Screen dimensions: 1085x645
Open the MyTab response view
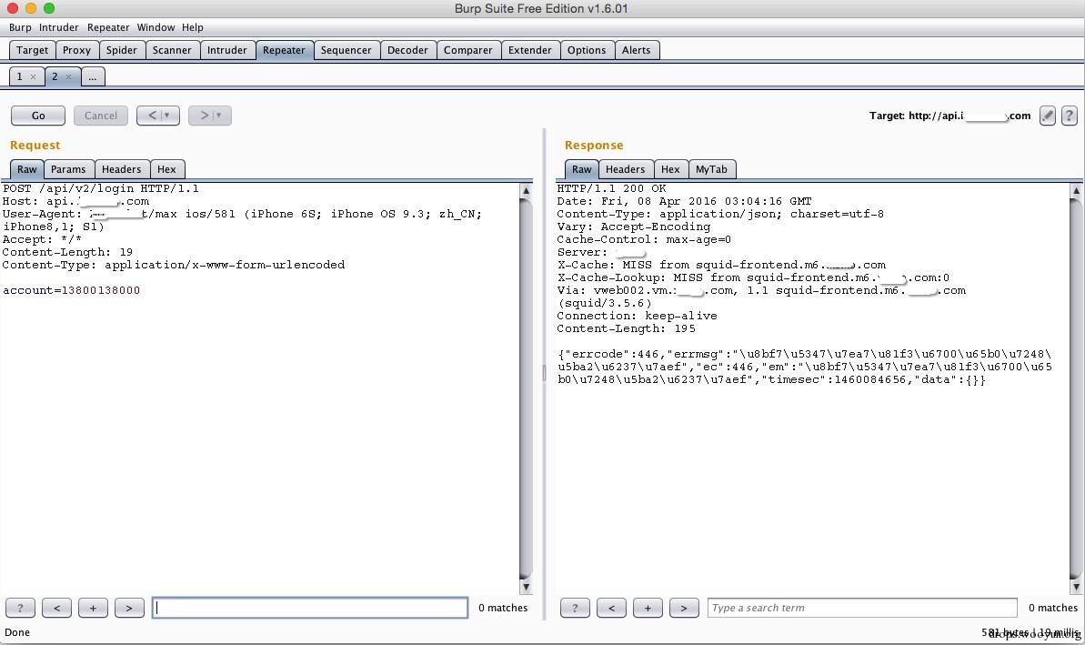711,169
